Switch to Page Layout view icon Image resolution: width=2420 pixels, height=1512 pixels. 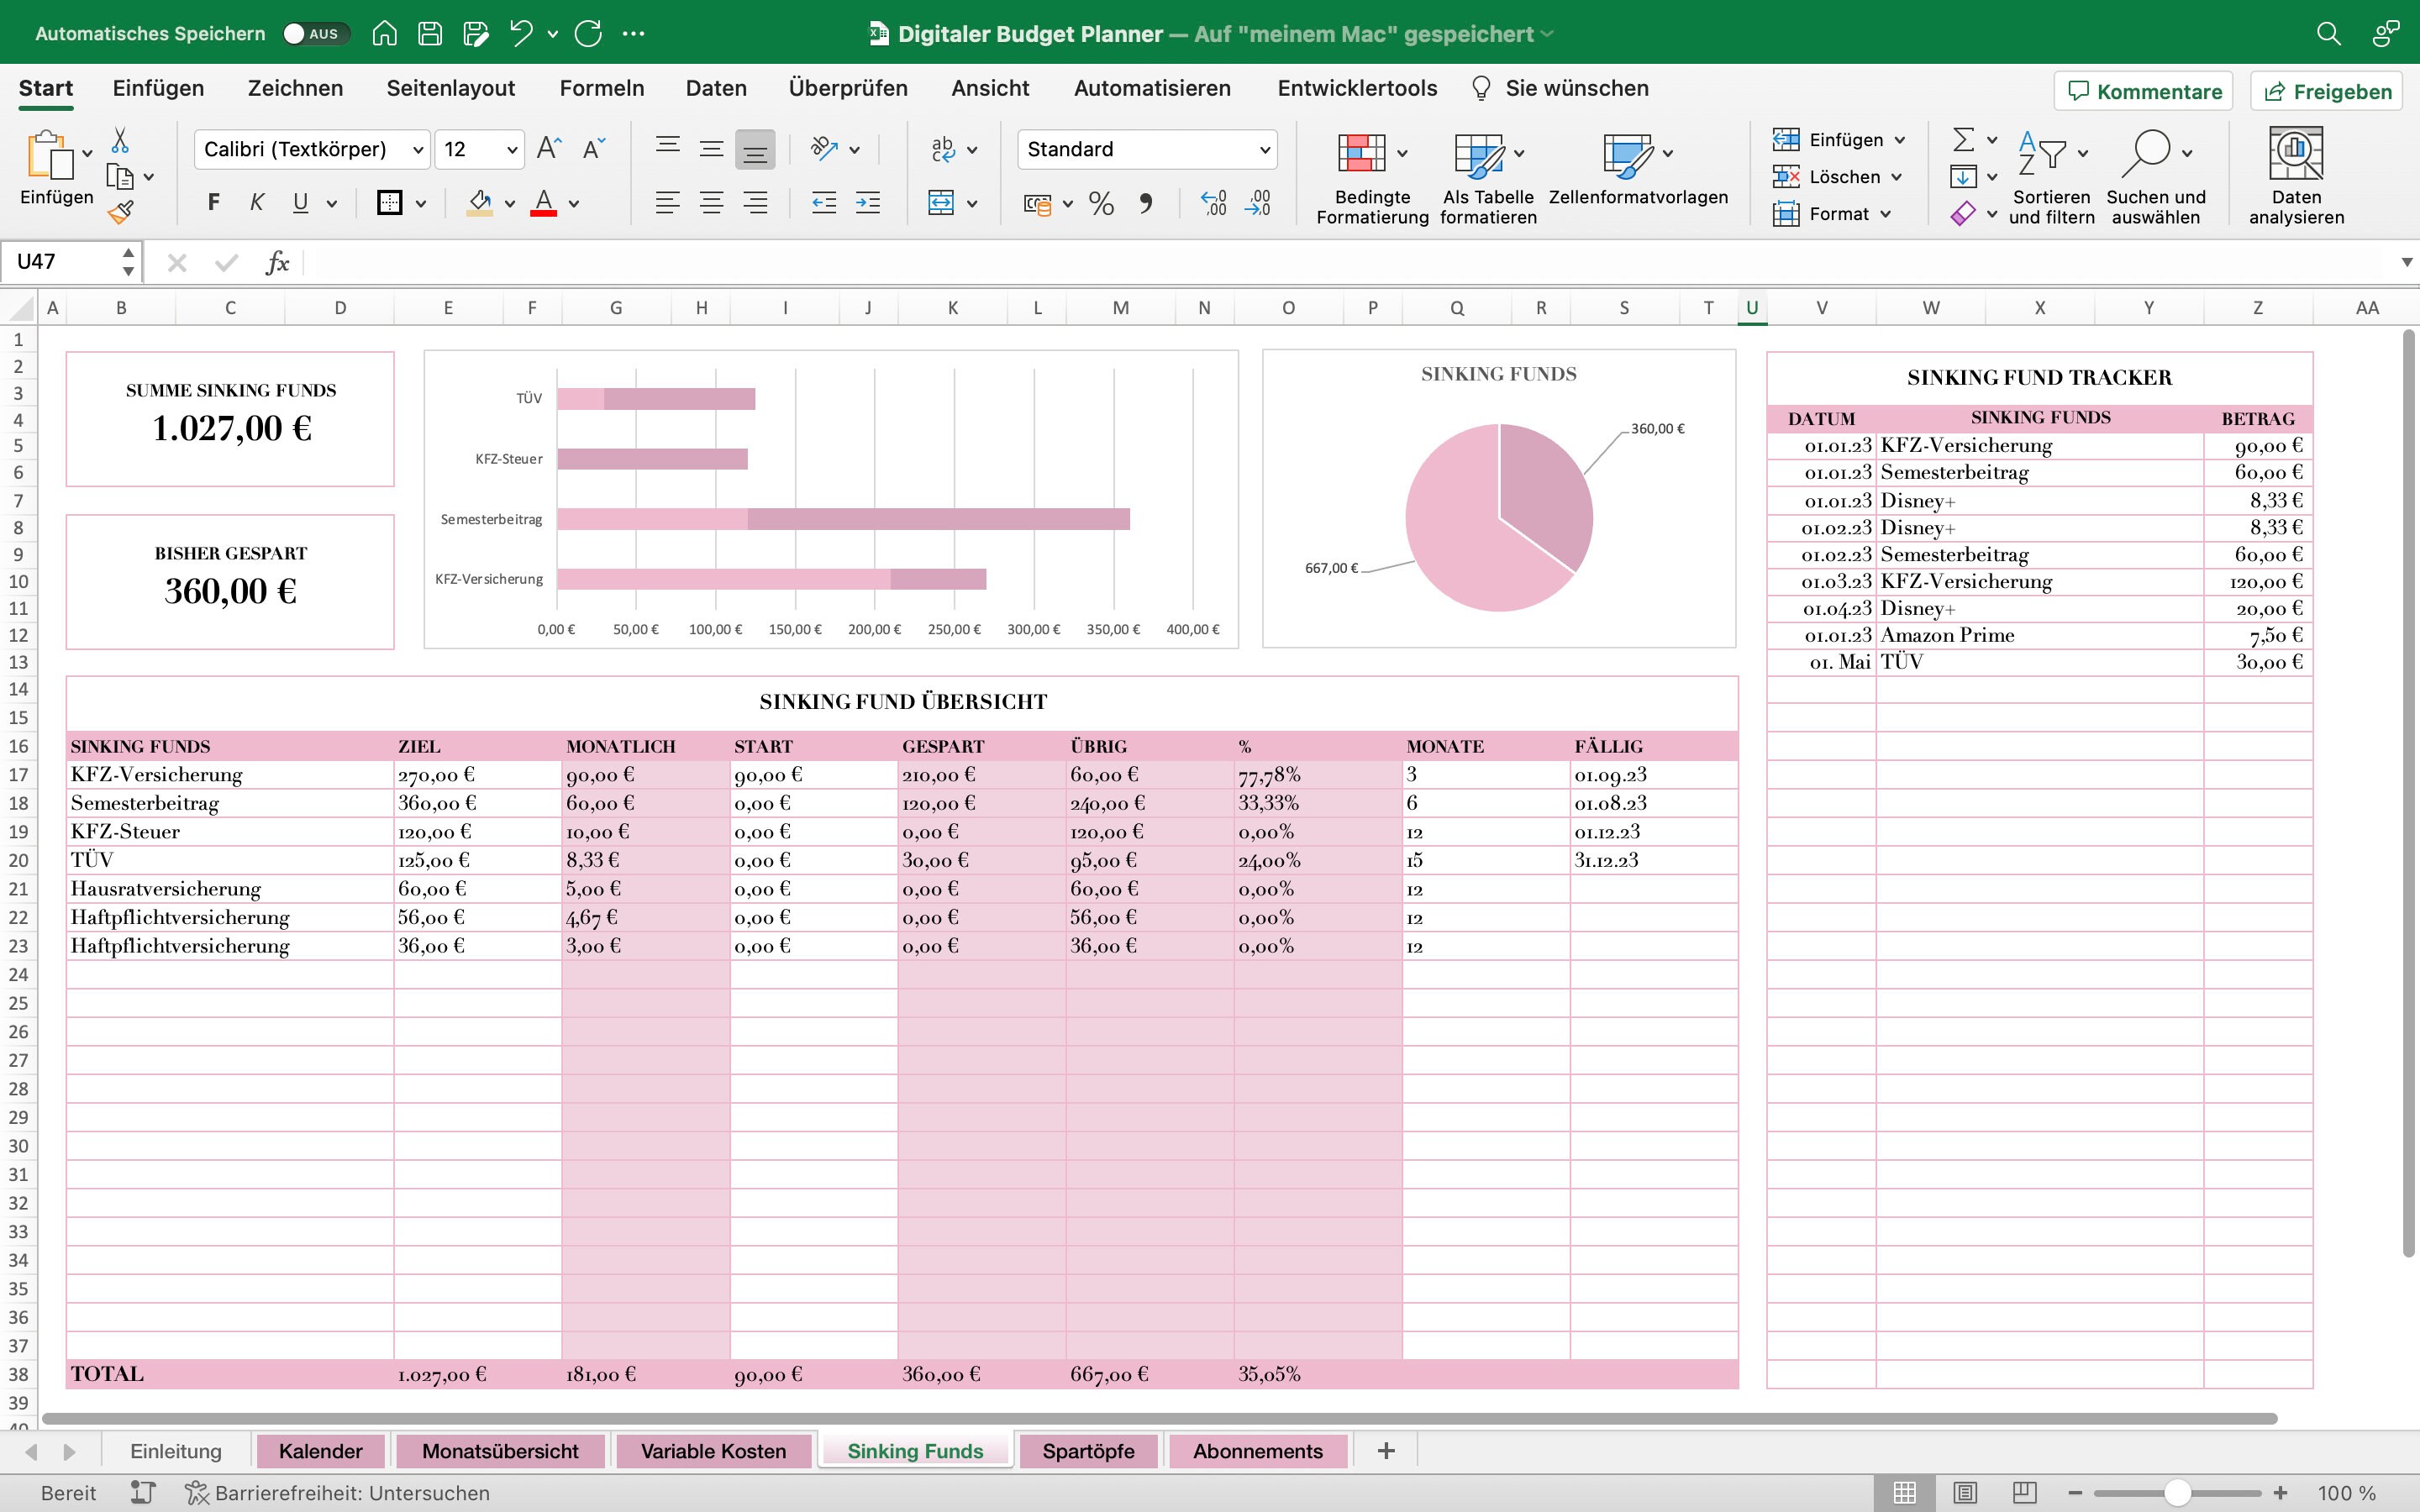click(1965, 1493)
